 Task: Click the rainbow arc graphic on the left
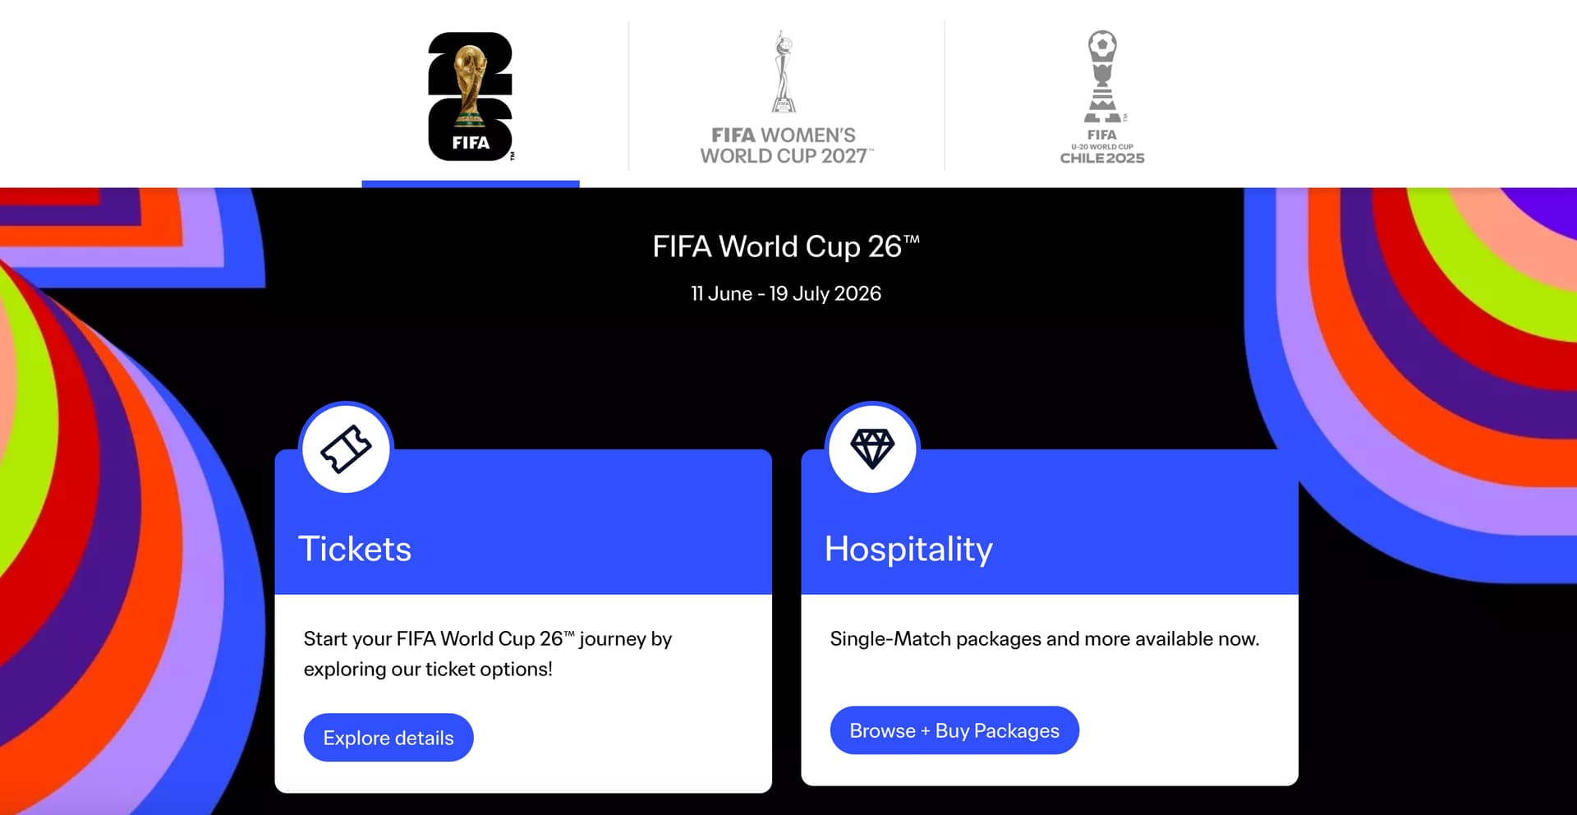point(99,493)
